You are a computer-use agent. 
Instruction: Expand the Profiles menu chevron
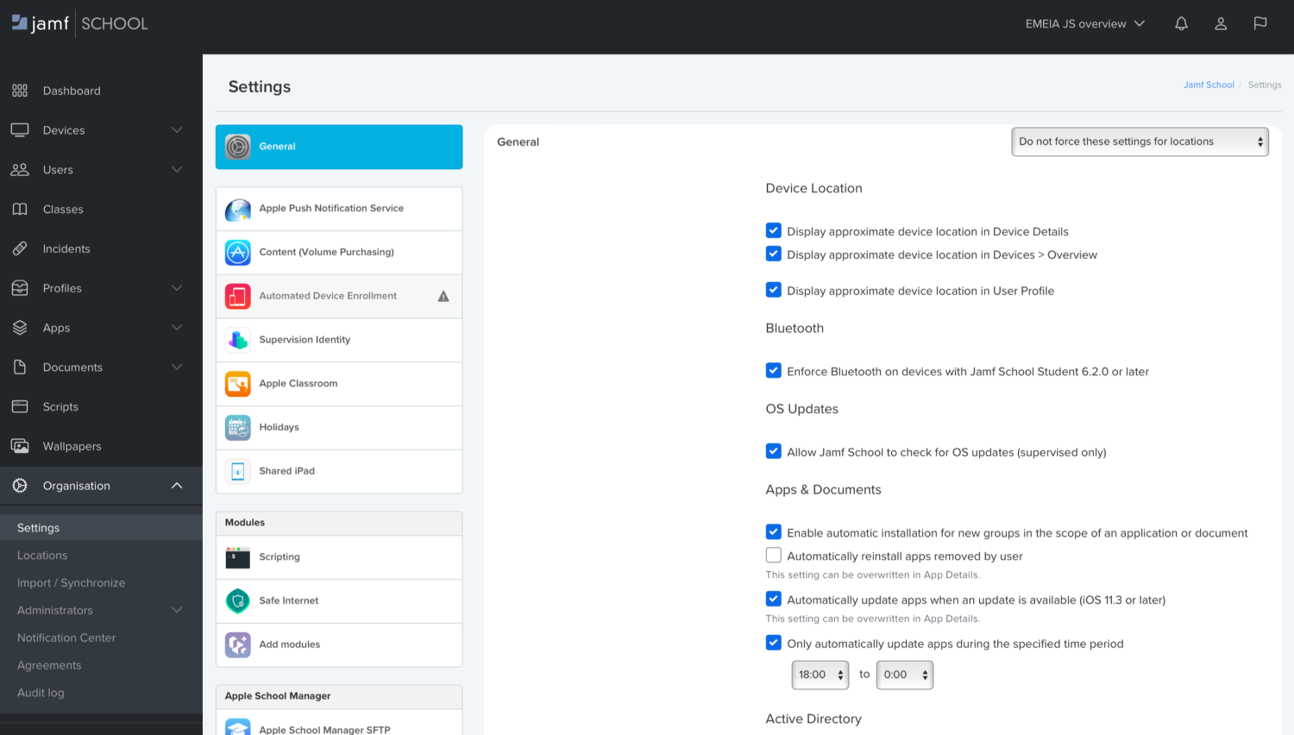point(177,288)
